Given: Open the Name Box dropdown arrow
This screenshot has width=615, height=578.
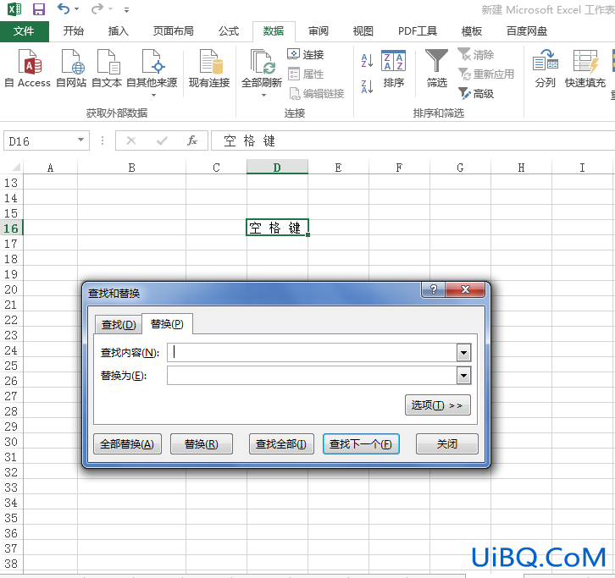Looking at the screenshot, I should 80,140.
